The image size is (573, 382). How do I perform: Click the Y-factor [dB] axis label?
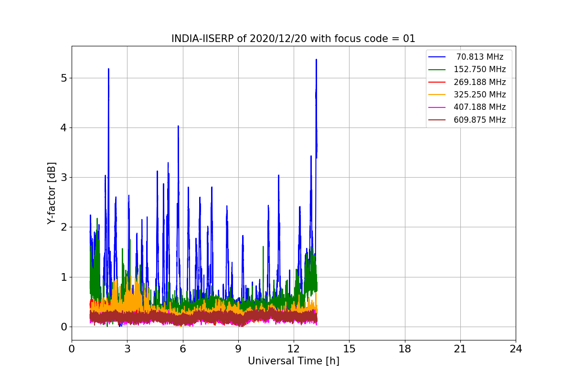point(52,193)
